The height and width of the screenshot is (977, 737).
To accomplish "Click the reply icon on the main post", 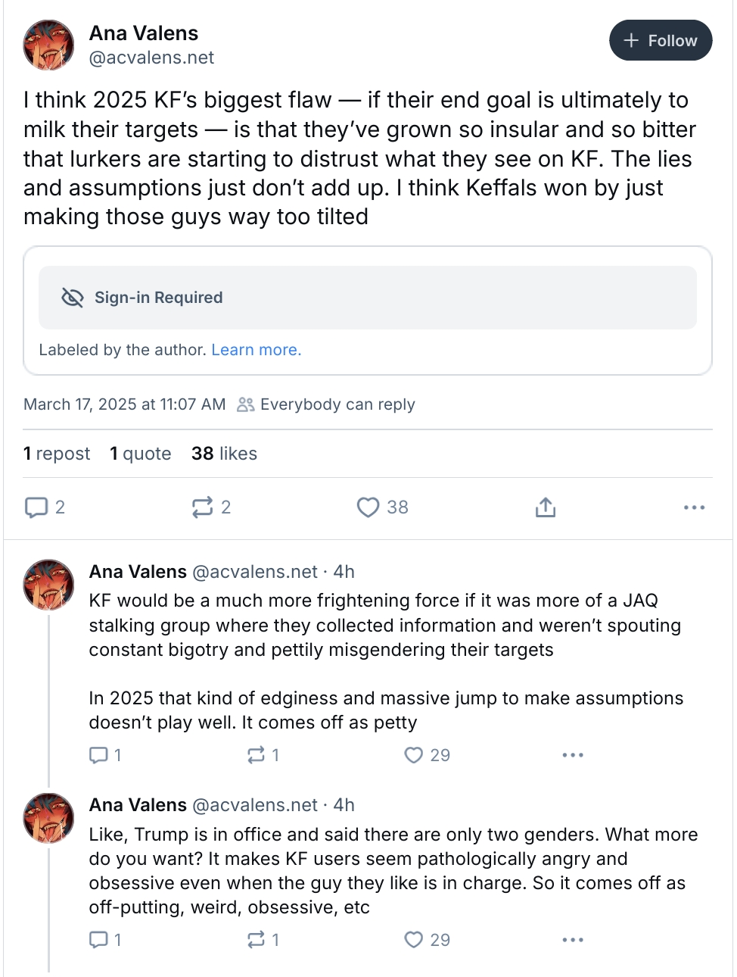I will pyautogui.click(x=36, y=507).
